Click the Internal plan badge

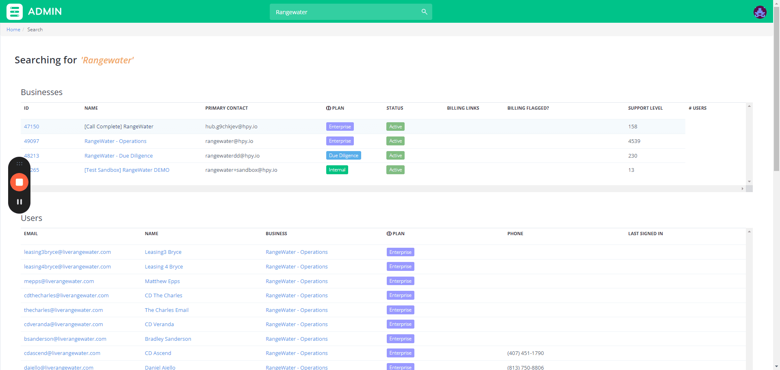[337, 170]
